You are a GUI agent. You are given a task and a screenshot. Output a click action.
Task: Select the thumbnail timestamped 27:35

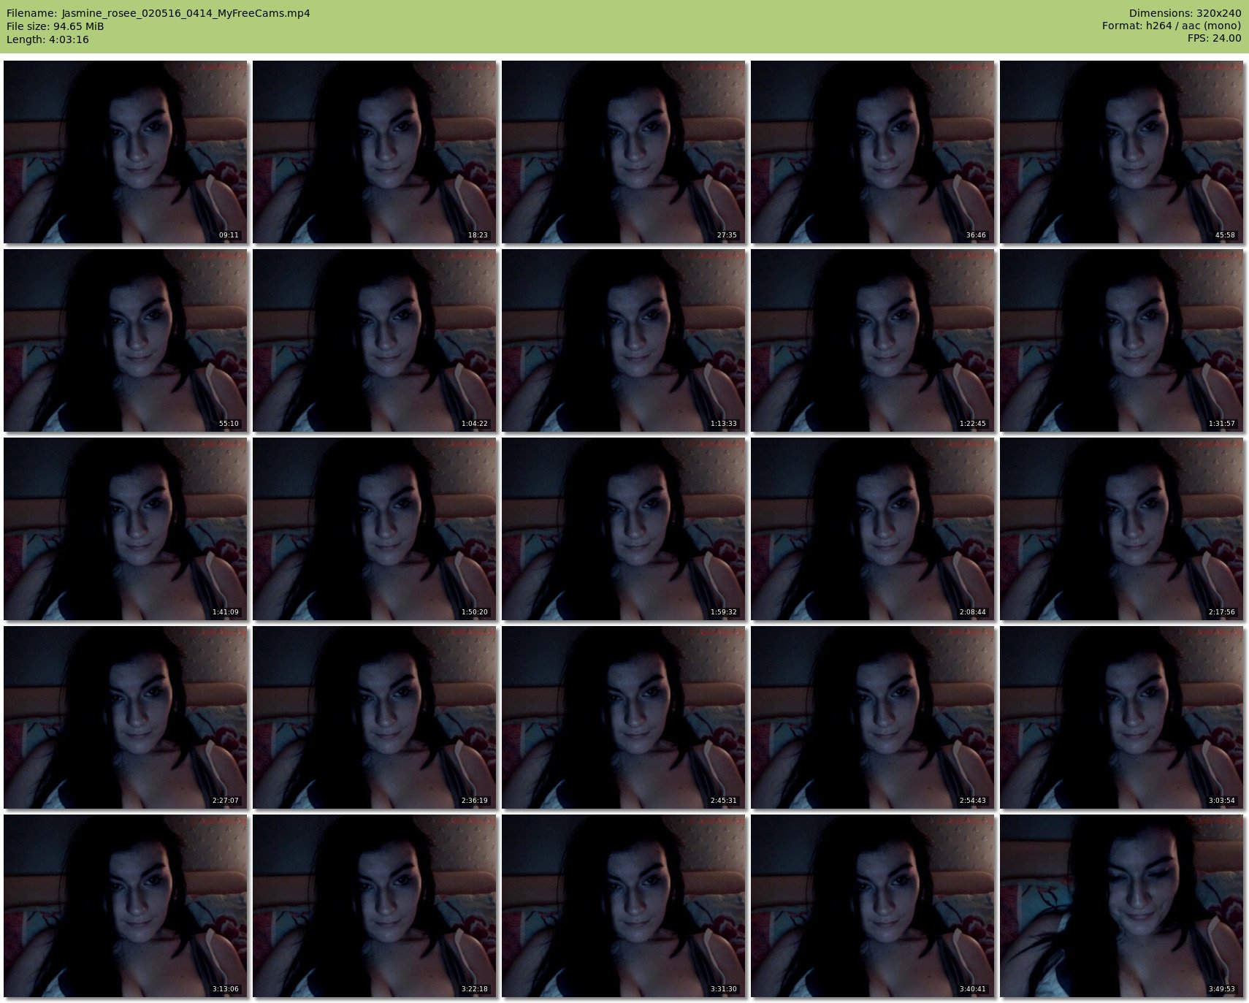(624, 152)
